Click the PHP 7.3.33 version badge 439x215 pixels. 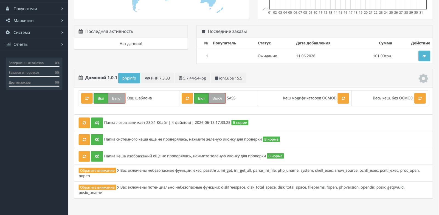157,78
